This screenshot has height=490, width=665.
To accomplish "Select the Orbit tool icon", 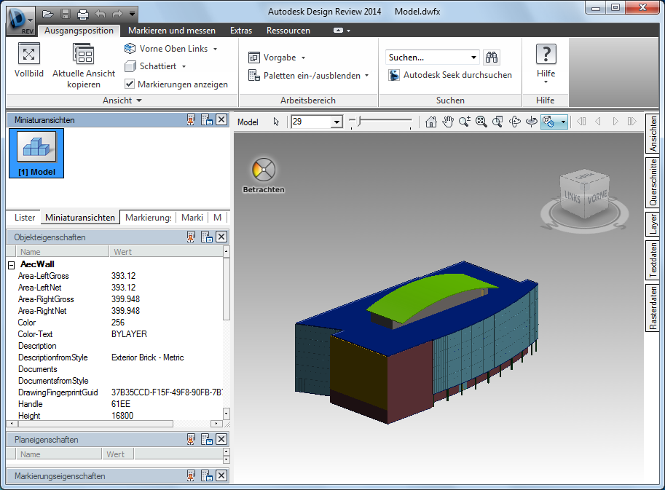I will 514,122.
